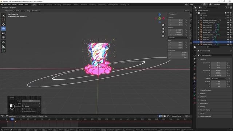Click the timeline horizontal scrollbar

[96, 128]
